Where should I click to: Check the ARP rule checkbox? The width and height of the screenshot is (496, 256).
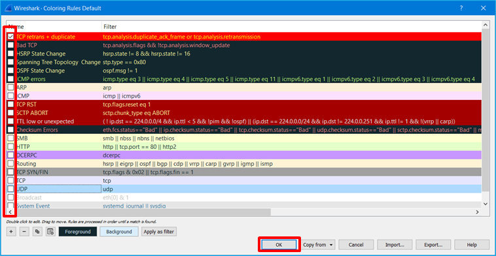coord(10,88)
